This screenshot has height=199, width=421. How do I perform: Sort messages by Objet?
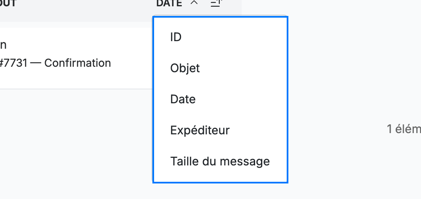click(220, 68)
